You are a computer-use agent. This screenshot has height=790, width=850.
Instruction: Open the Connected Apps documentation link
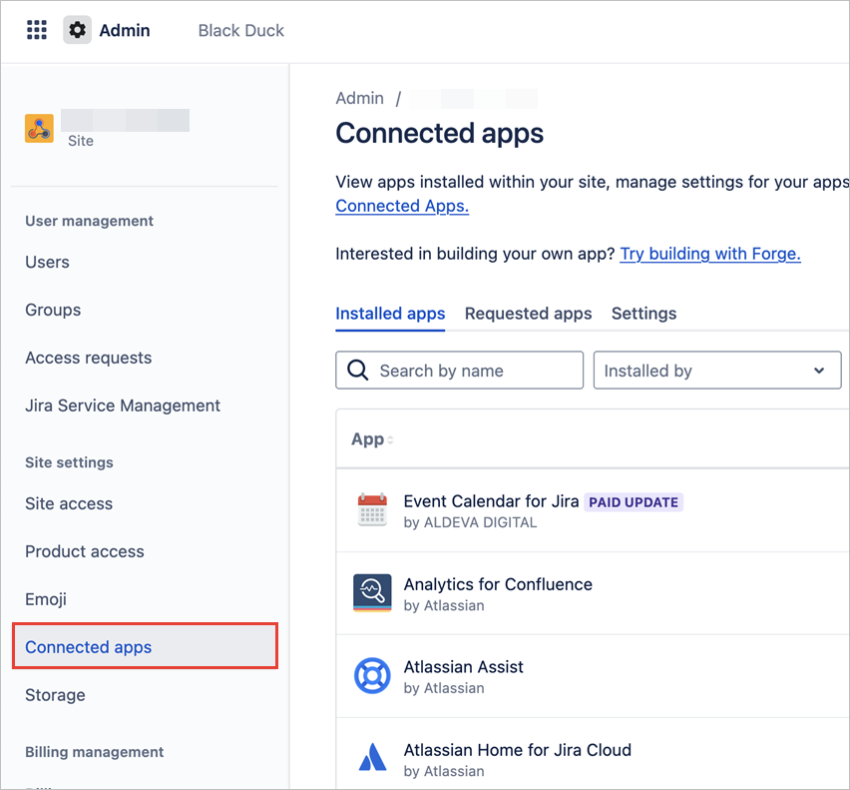402,206
